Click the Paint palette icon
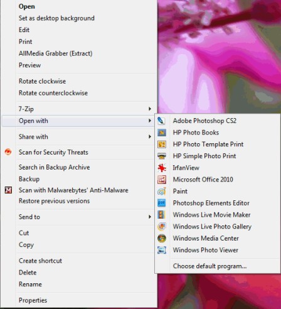281x309 pixels. (x=162, y=192)
